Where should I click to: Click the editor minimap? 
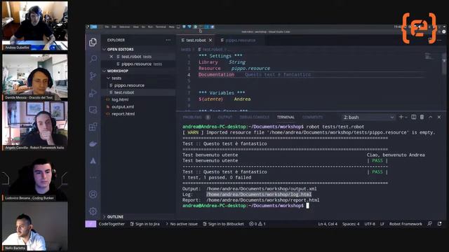pyautogui.click(x=429, y=56)
